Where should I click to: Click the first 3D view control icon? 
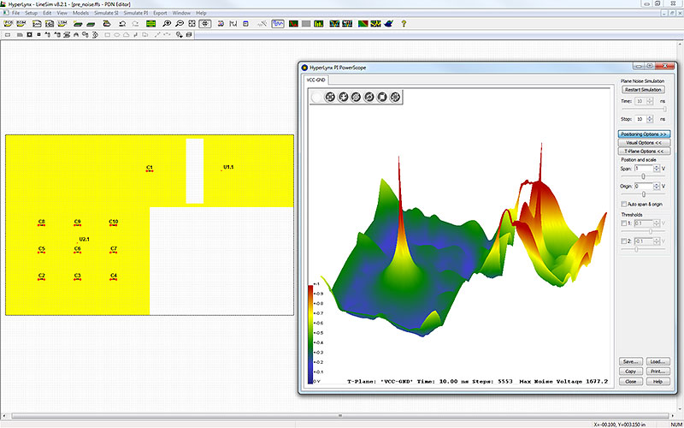330,98
